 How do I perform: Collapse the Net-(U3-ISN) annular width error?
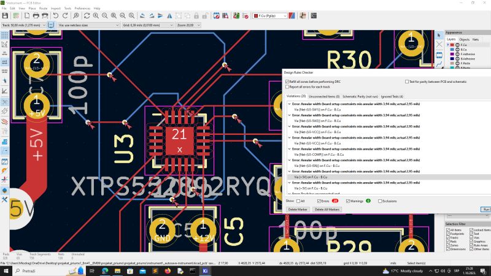pyautogui.click(x=289, y=160)
